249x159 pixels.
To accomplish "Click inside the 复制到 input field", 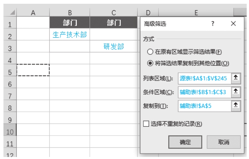I will point(204,106).
